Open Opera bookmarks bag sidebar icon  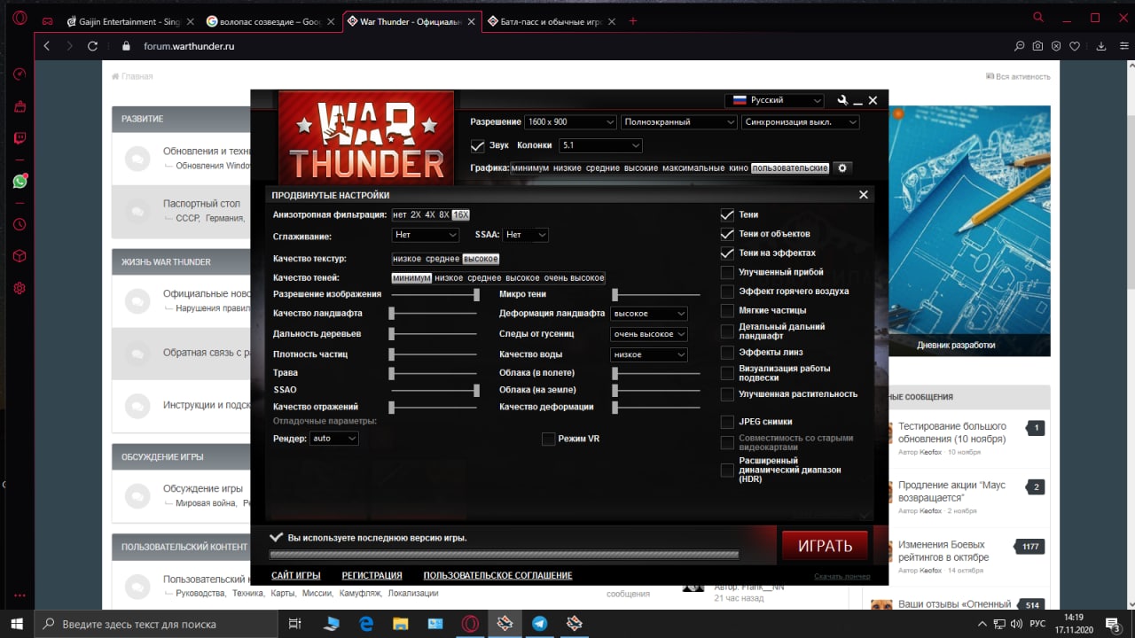[20, 106]
